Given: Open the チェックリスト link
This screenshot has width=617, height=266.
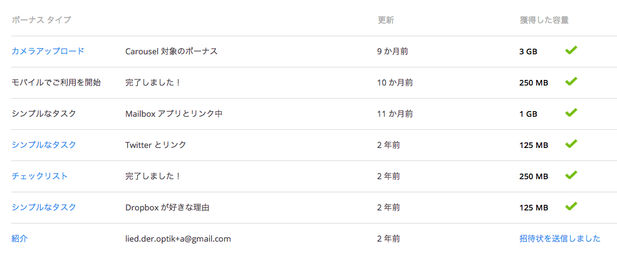Looking at the screenshot, I should [39, 176].
